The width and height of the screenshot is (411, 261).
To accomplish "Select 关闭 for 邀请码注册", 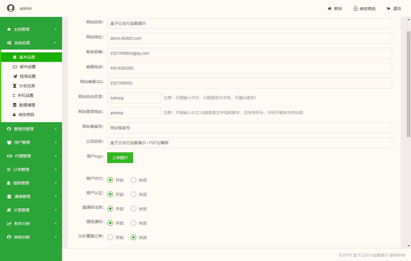I will (x=133, y=209).
